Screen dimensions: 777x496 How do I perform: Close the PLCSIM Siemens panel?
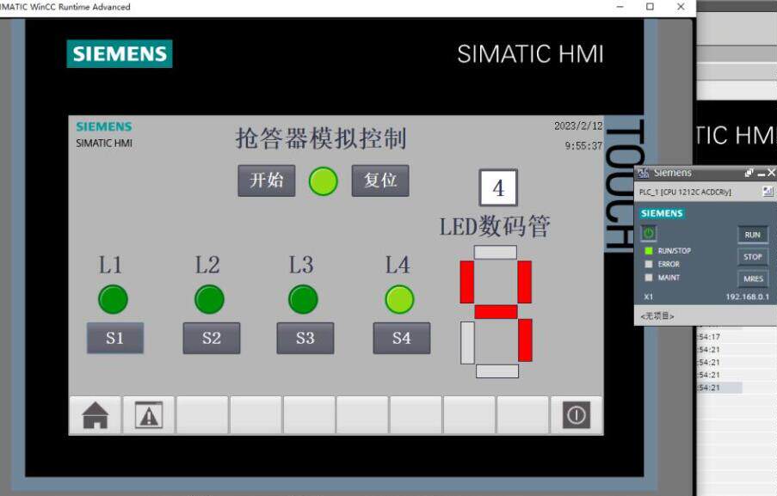click(771, 172)
